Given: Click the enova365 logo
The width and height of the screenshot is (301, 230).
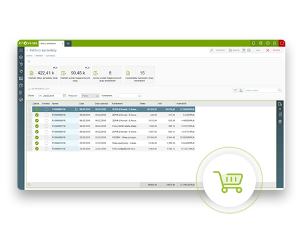Looking at the screenshot, I should 28,43.
